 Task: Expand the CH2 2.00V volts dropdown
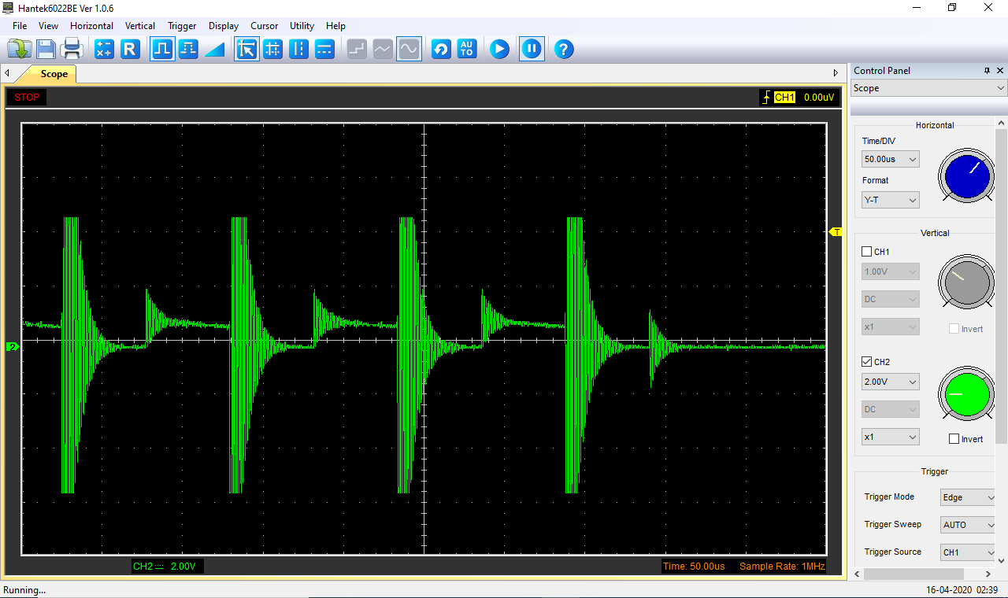(890, 382)
